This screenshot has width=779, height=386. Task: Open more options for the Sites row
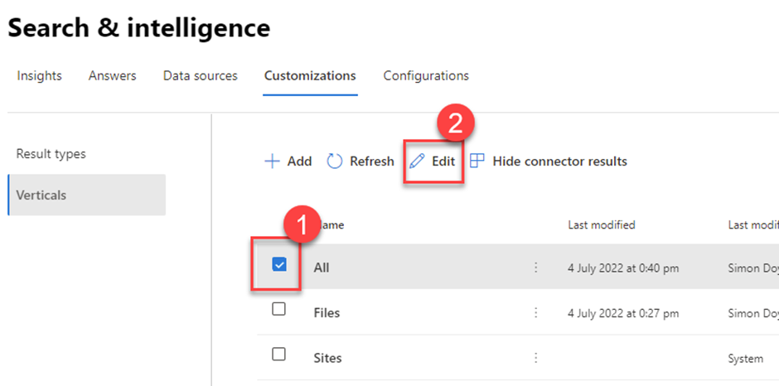tap(535, 358)
